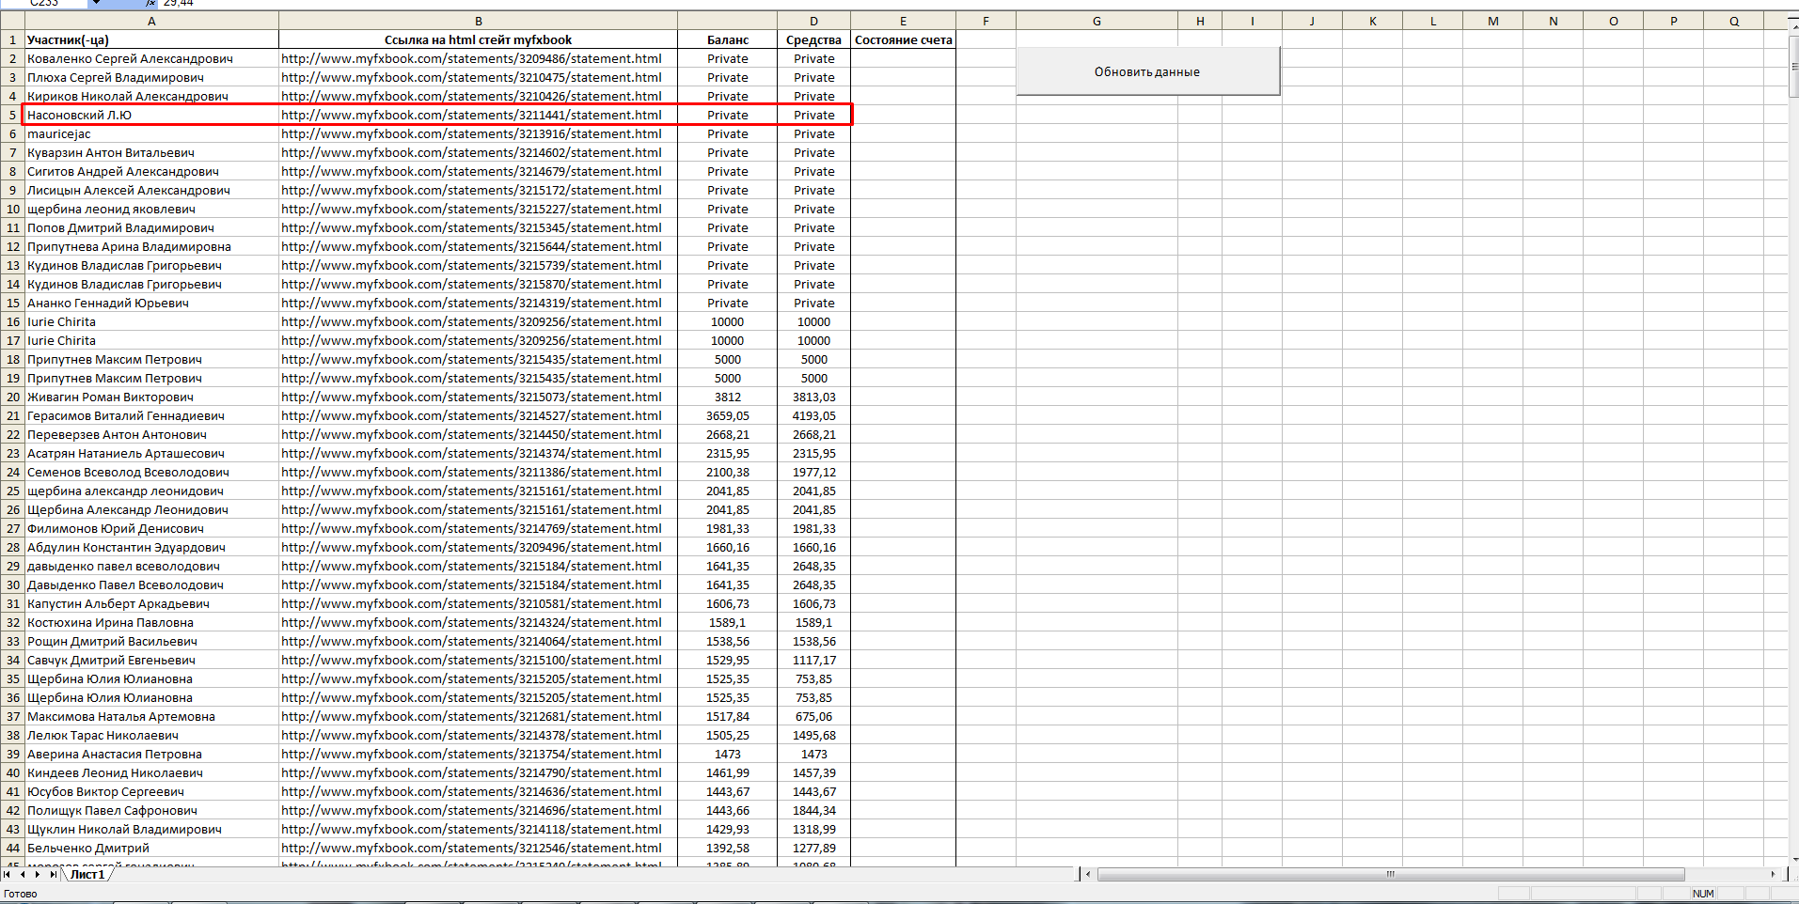
Task: Click the Участник(-ца) header cell
Action: tap(151, 39)
